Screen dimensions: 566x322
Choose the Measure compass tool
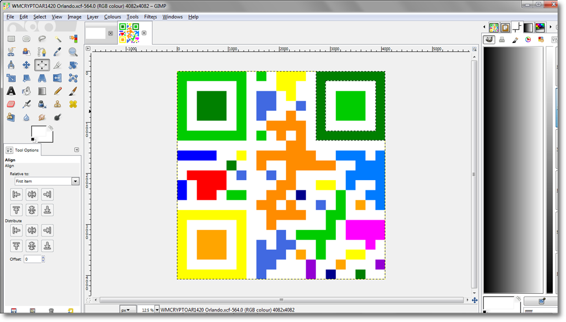[x=11, y=65]
